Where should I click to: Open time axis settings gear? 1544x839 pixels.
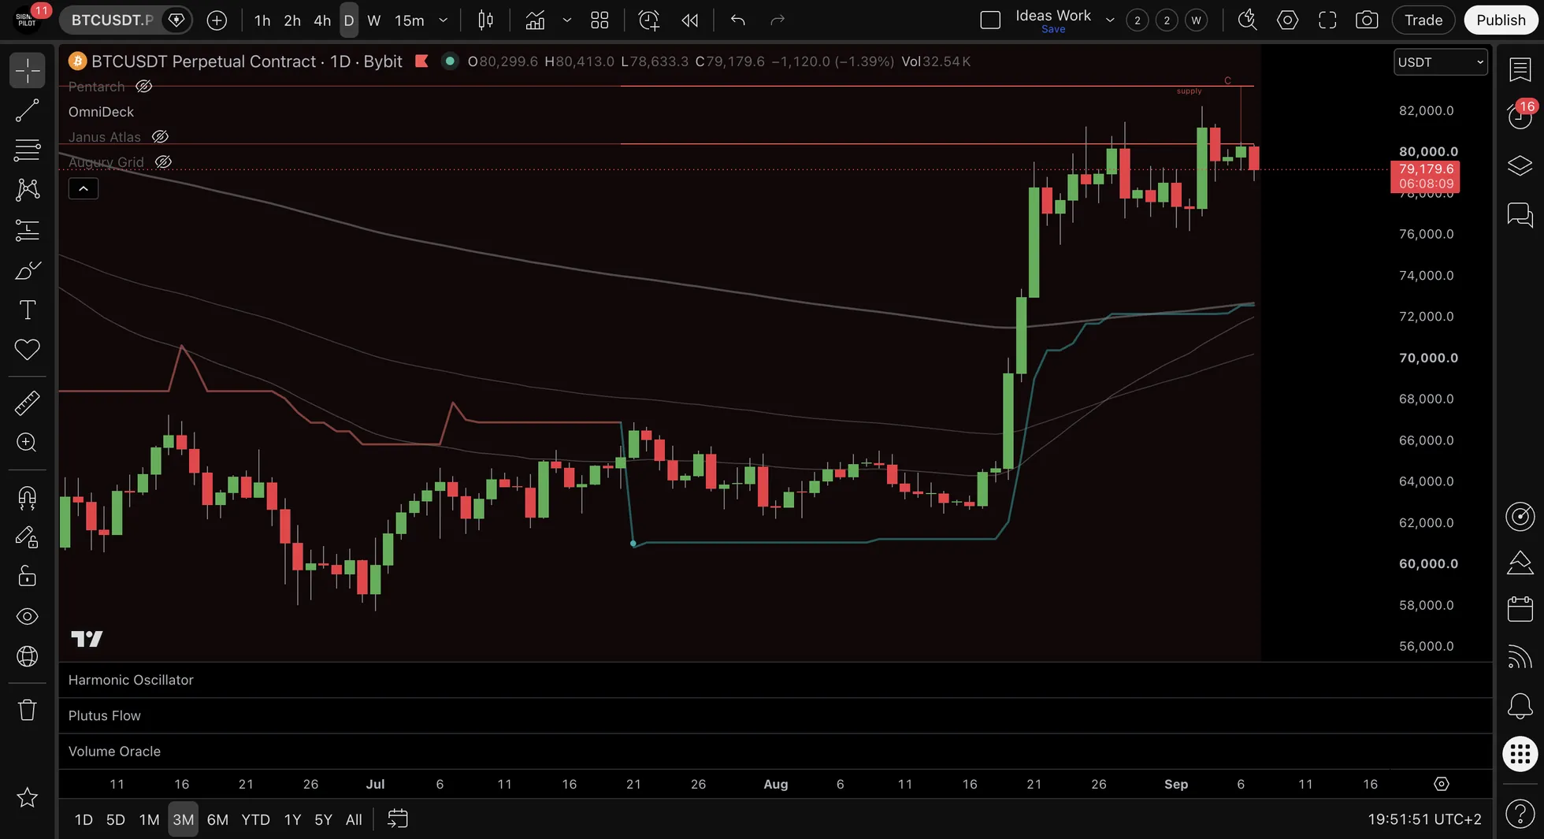coord(1441,784)
